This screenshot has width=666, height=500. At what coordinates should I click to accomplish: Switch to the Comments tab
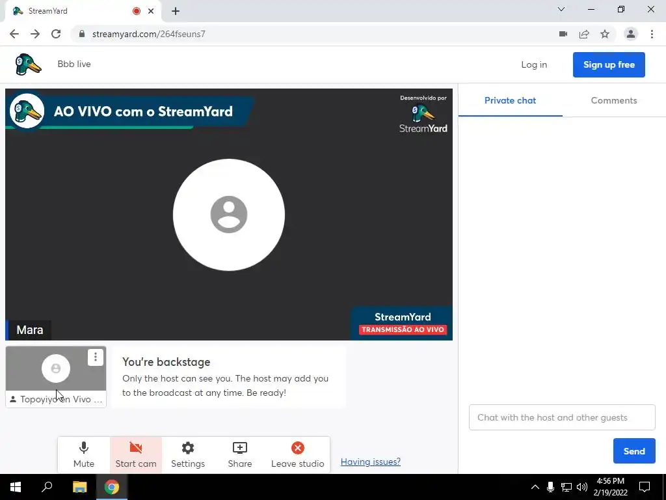(x=614, y=101)
